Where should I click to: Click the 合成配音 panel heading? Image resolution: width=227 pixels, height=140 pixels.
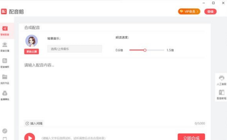pos(32,28)
